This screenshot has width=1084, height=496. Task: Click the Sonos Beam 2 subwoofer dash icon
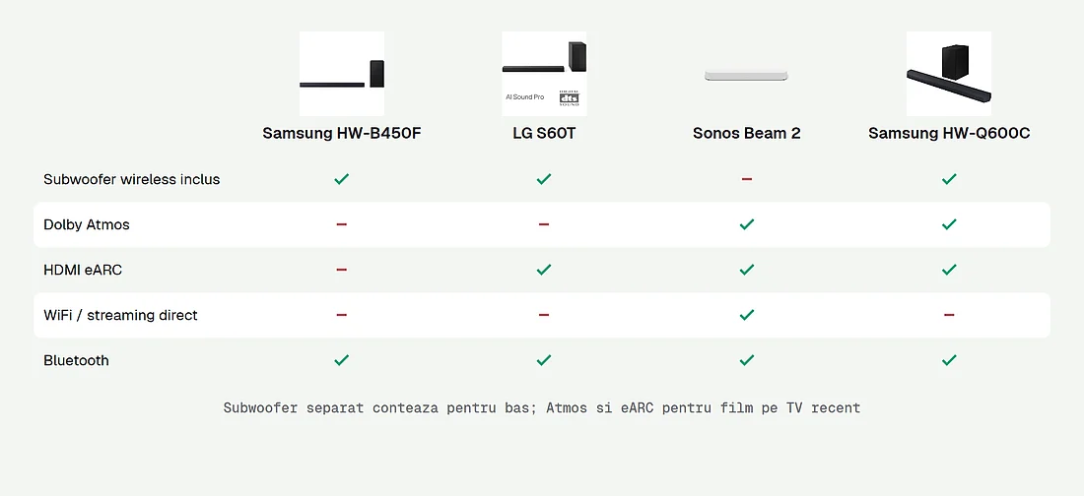(747, 179)
